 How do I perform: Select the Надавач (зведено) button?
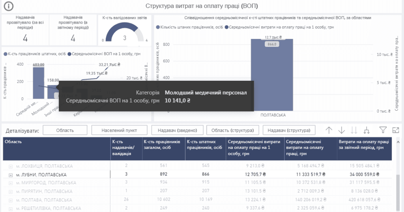177,130
